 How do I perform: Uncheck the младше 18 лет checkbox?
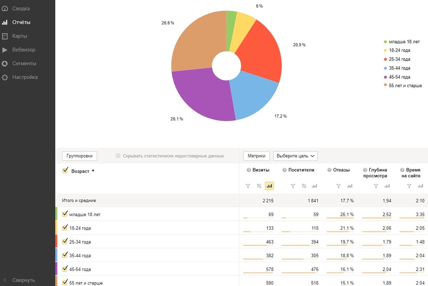pos(65,214)
